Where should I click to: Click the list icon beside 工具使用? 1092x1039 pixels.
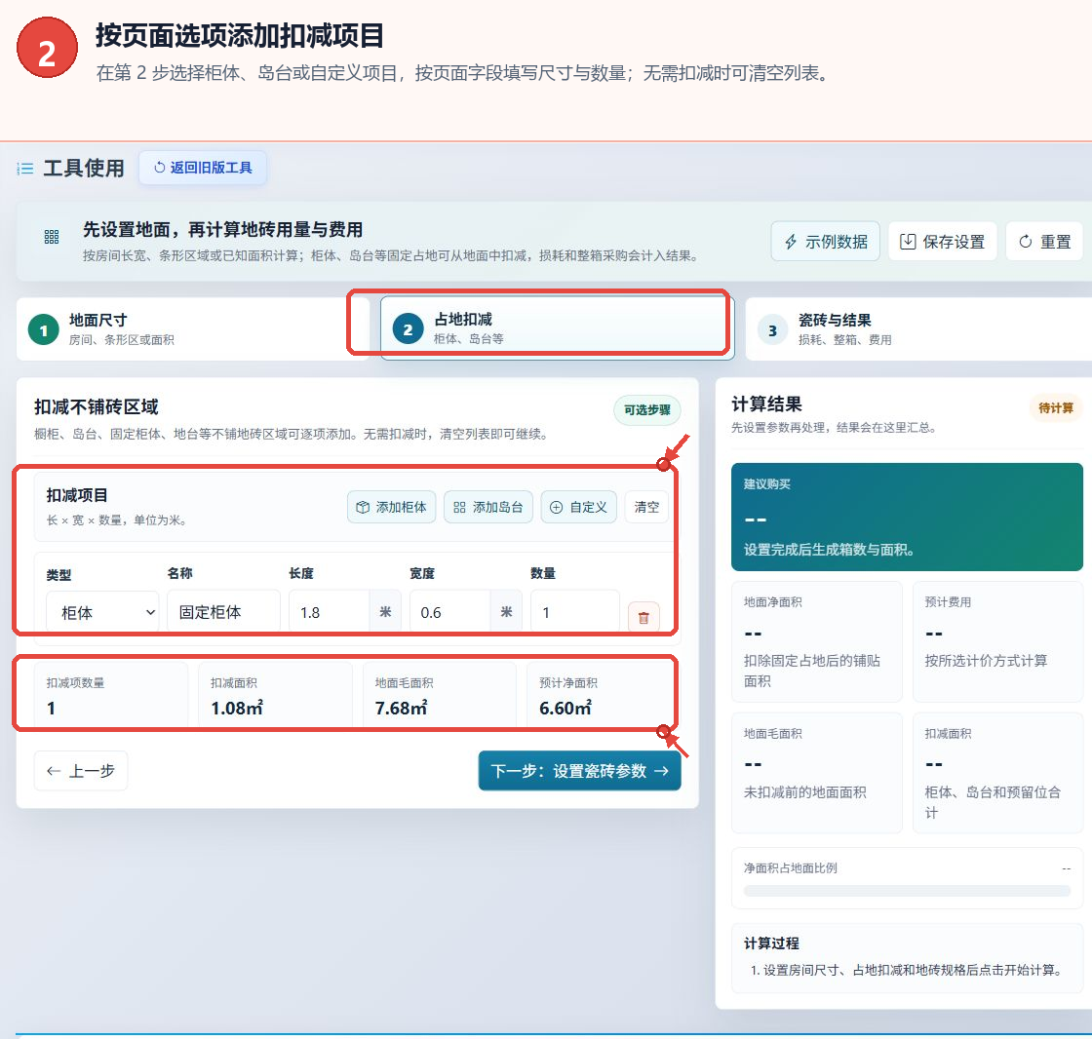[x=25, y=169]
